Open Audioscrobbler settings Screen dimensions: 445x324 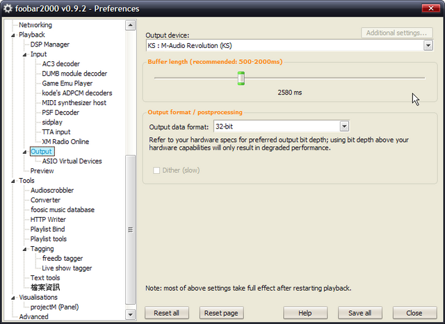52,191
